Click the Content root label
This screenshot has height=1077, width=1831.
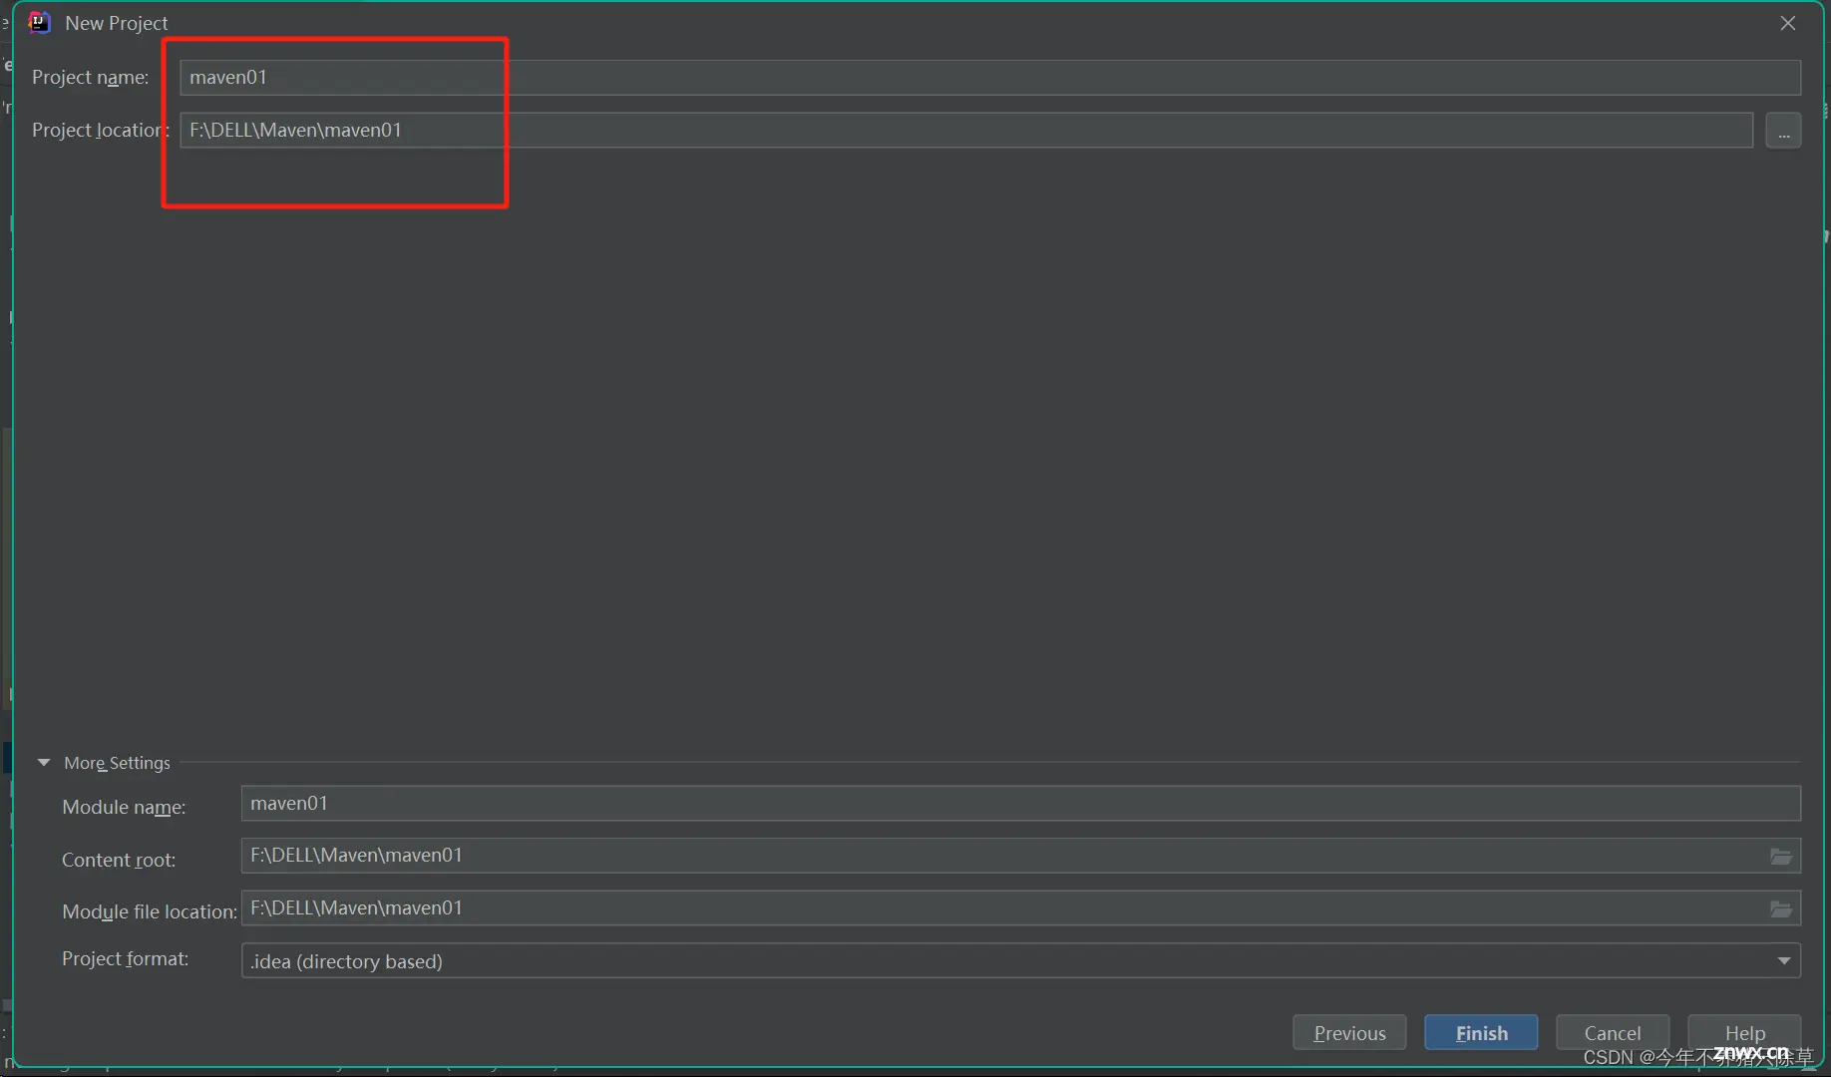(x=119, y=860)
